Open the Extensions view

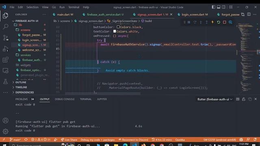(x=5, y=60)
